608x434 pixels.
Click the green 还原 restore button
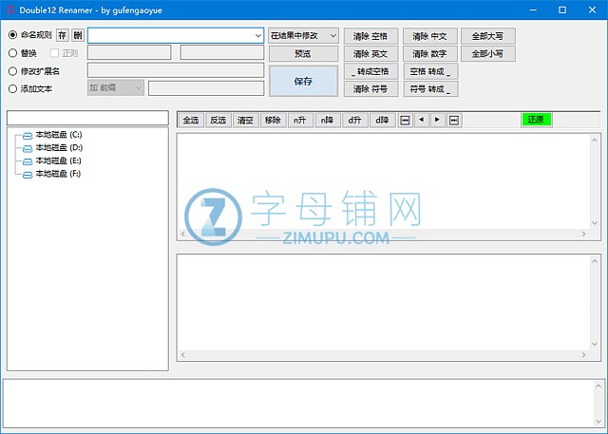pos(536,120)
